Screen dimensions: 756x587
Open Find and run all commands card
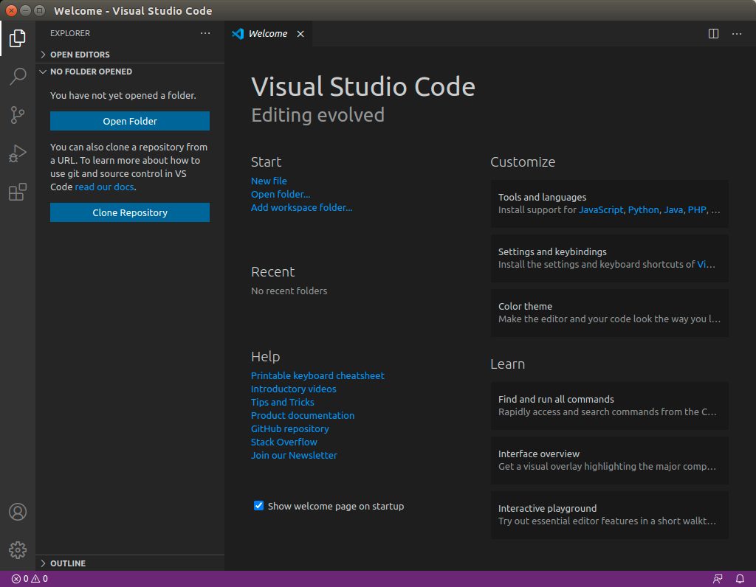[x=609, y=406]
